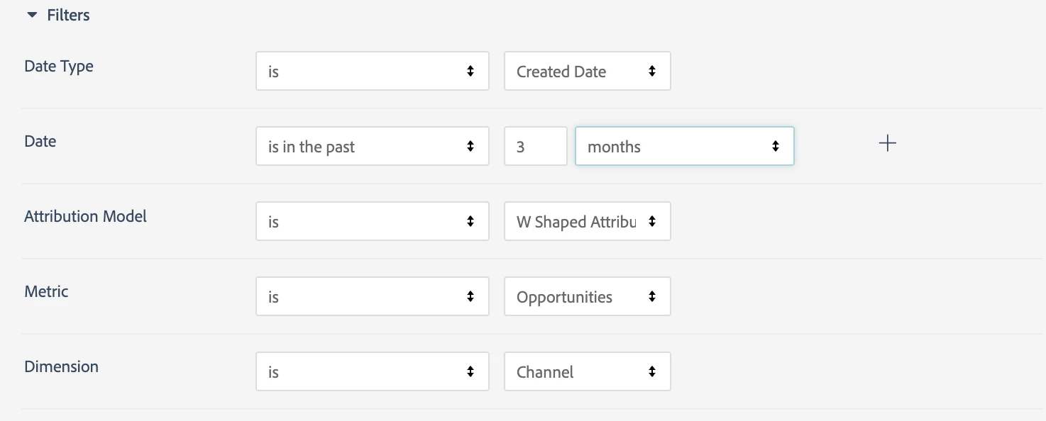Click the Date Type filter label
1046x421 pixels.
59,67
